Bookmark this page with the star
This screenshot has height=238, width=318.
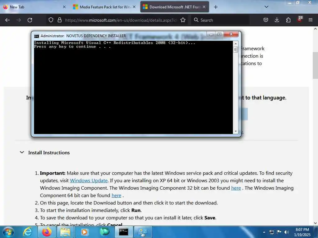coord(183,20)
